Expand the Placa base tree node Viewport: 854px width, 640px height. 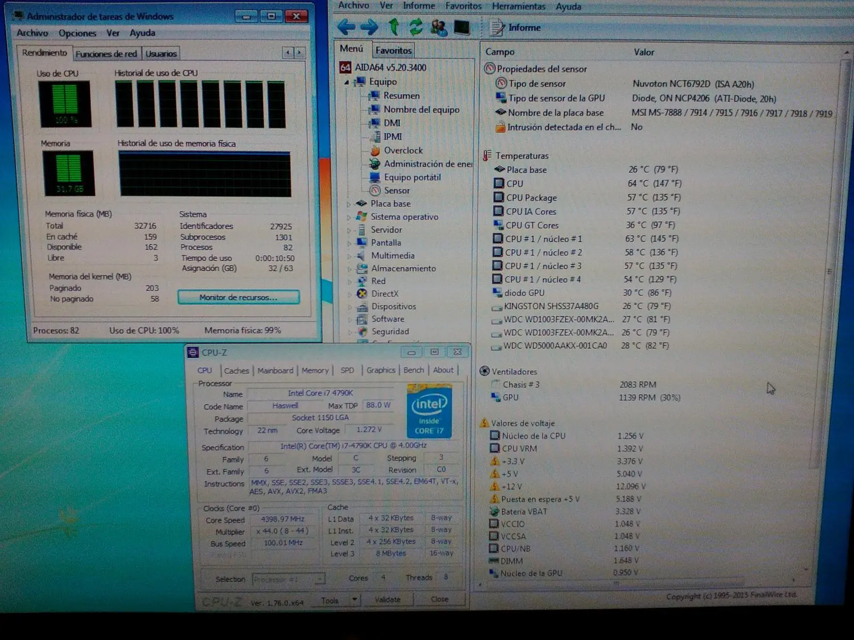(x=349, y=204)
